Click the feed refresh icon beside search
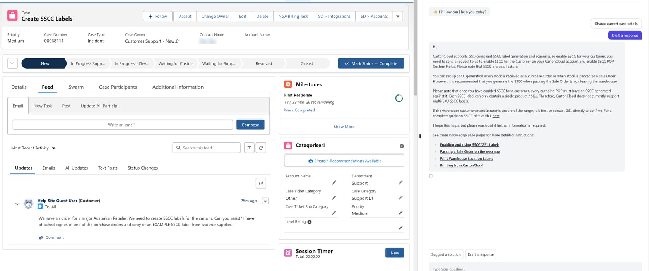650x271 pixels. pos(261,148)
